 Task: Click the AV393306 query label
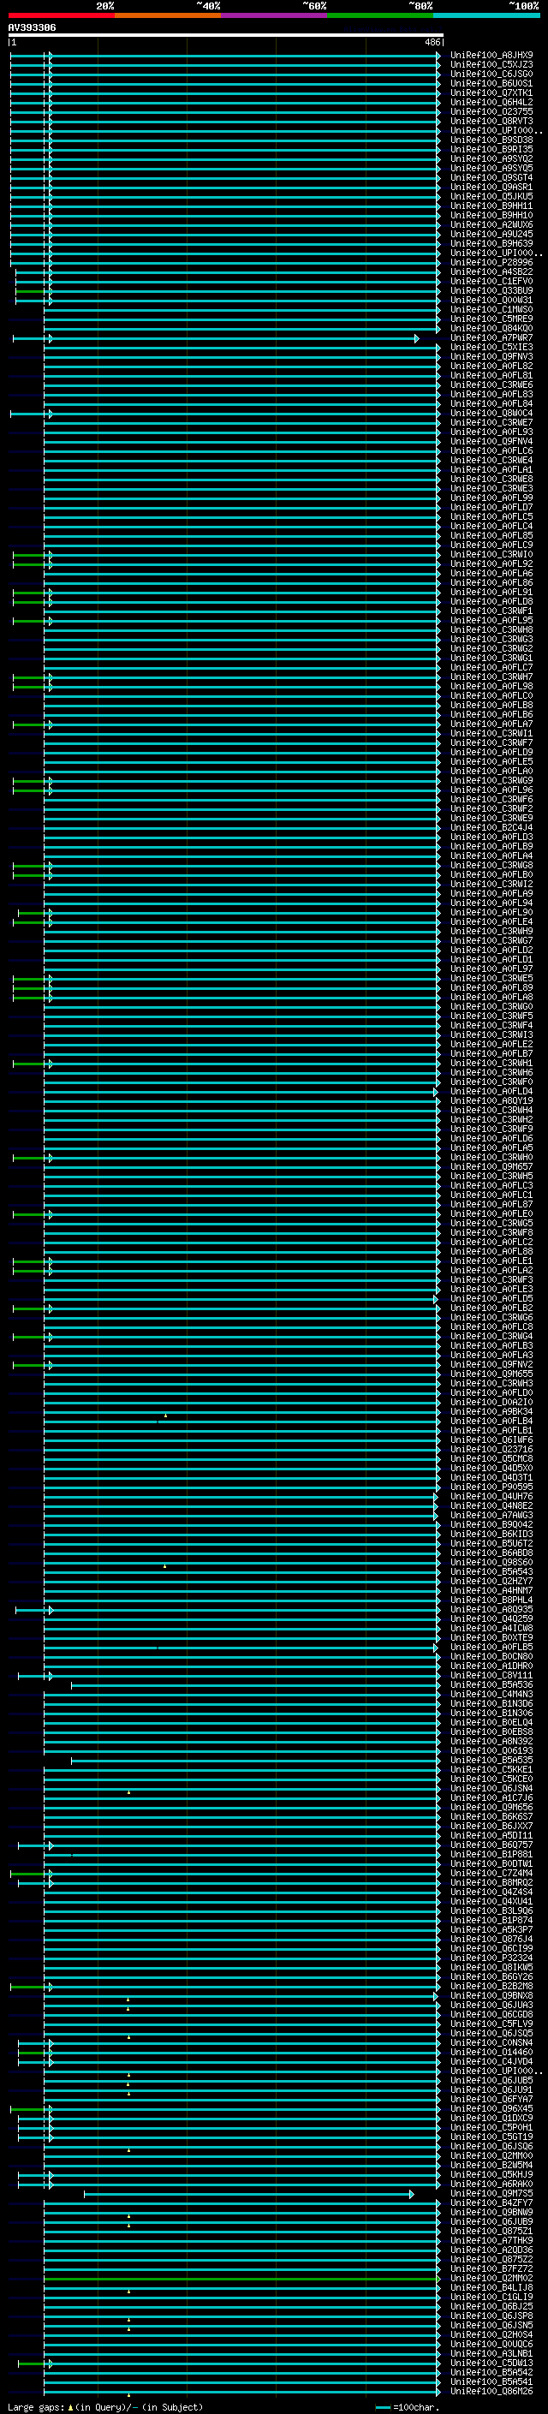coord(32,28)
